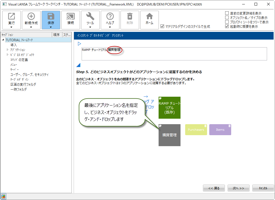Select the Purchasers business object tile

tap(196, 130)
